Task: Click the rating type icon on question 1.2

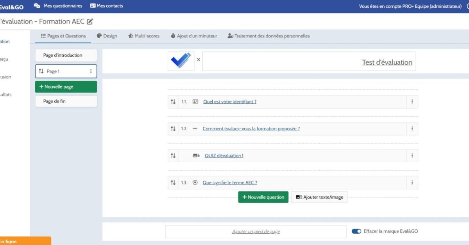Action: [195, 128]
